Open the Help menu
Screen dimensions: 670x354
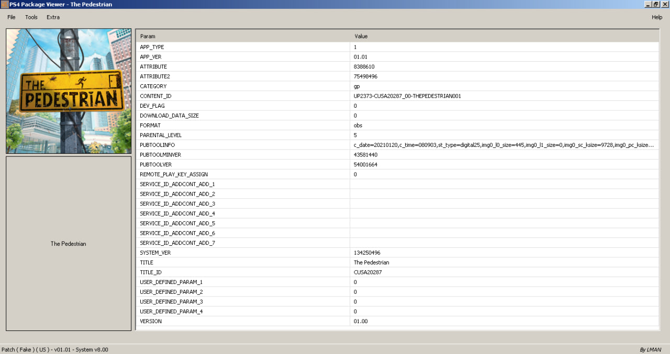[x=657, y=17]
